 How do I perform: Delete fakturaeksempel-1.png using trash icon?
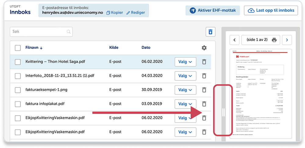[x=204, y=90]
